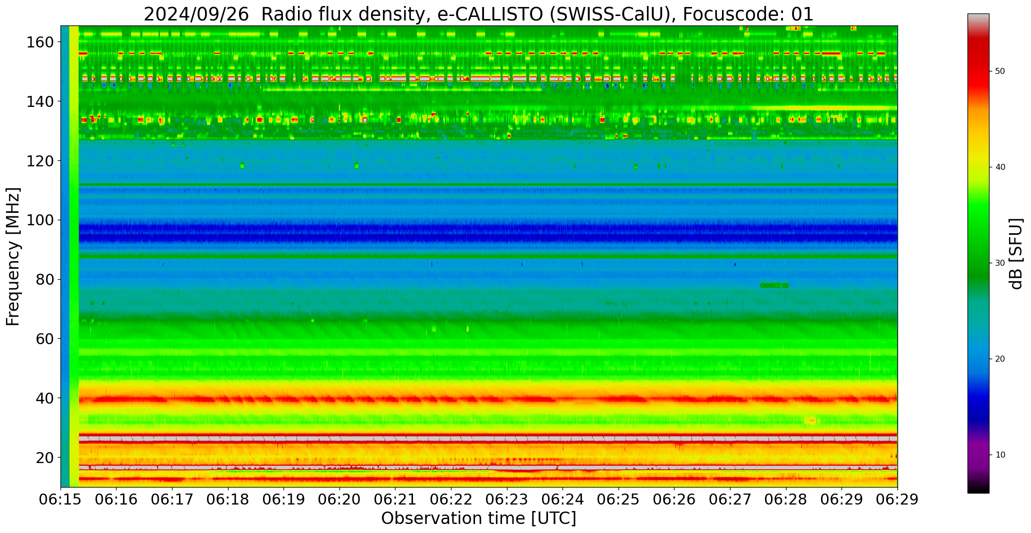Select the 06:27 time tick label

click(x=729, y=500)
